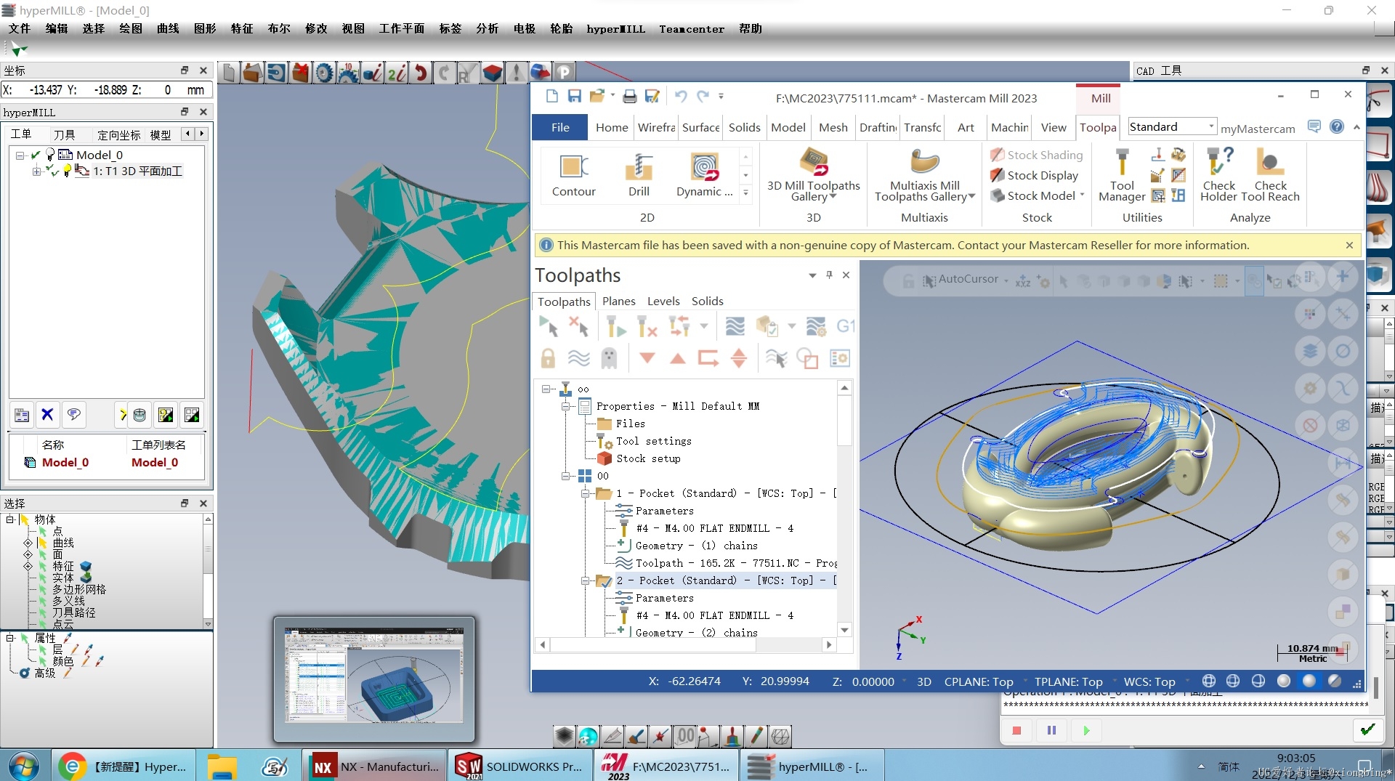Switch to the 刀具 tab in hyperMILL panel
The height and width of the screenshot is (781, 1395).
[64, 134]
